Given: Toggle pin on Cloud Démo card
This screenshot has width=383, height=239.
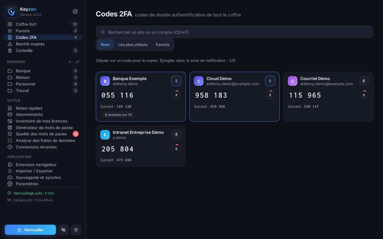Looking at the screenshot, I should (x=270, y=81).
